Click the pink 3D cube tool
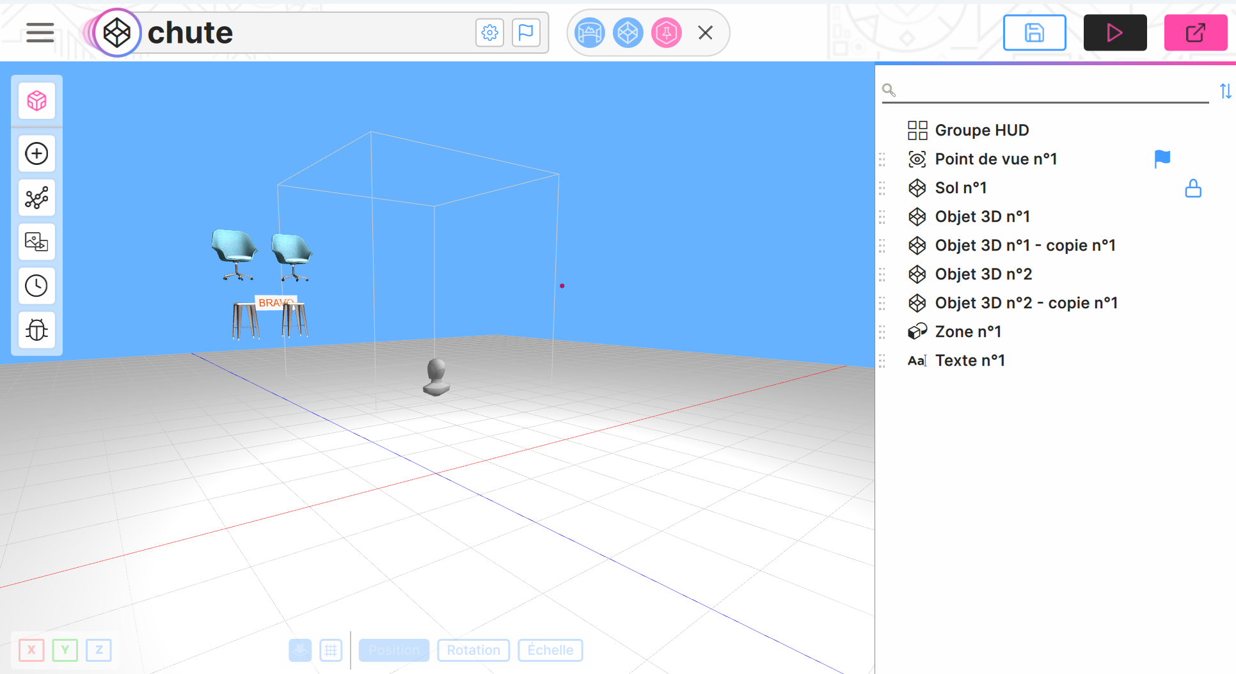 click(x=36, y=100)
